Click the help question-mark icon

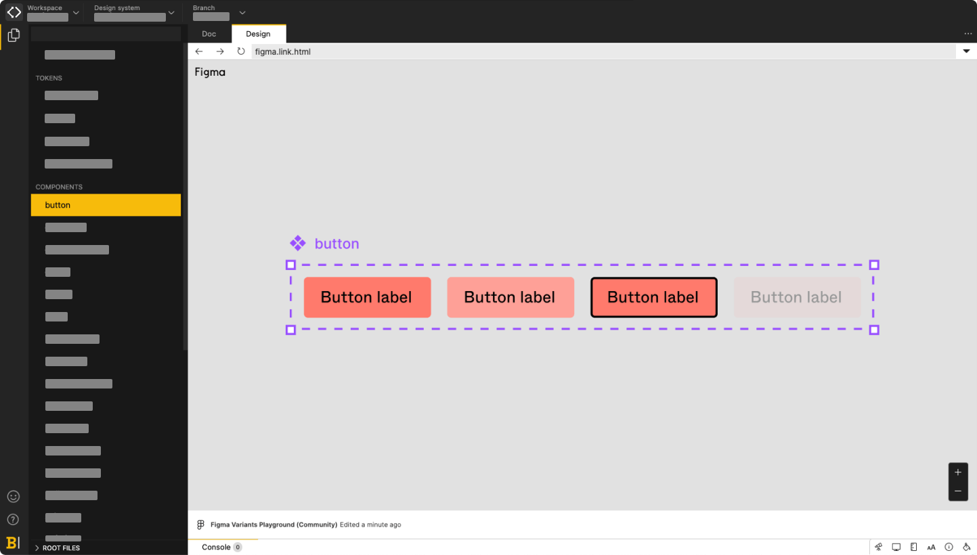tap(14, 519)
